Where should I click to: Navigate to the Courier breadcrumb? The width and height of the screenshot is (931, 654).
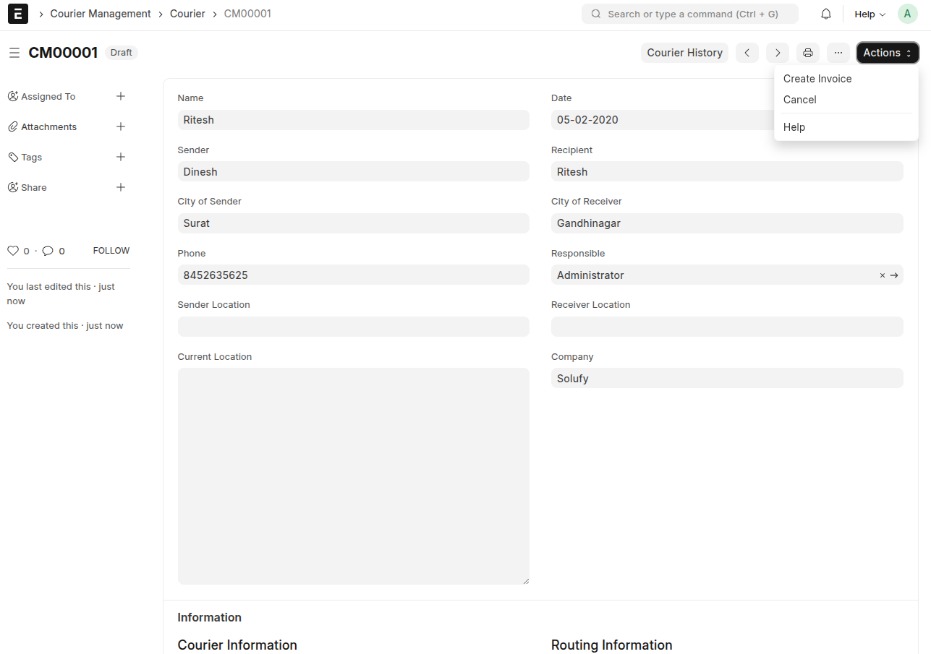pyautogui.click(x=187, y=14)
